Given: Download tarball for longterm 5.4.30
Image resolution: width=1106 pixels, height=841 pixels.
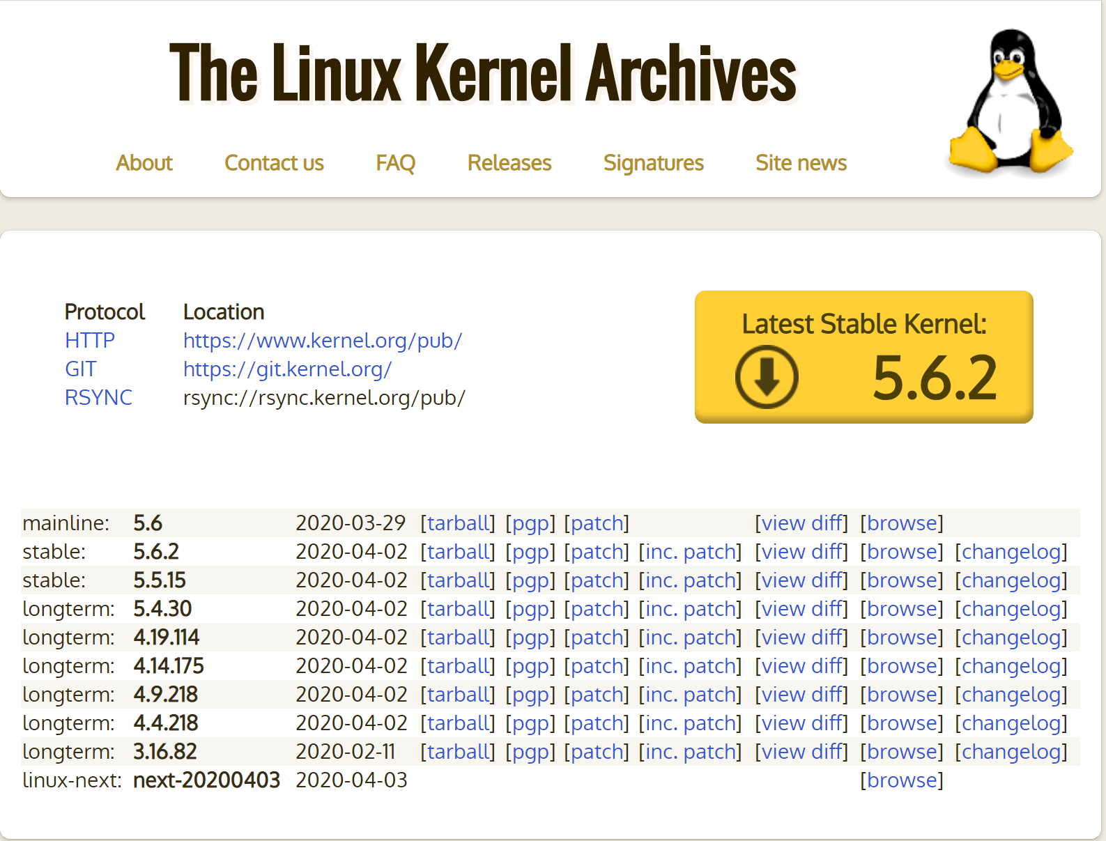Looking at the screenshot, I should (458, 608).
